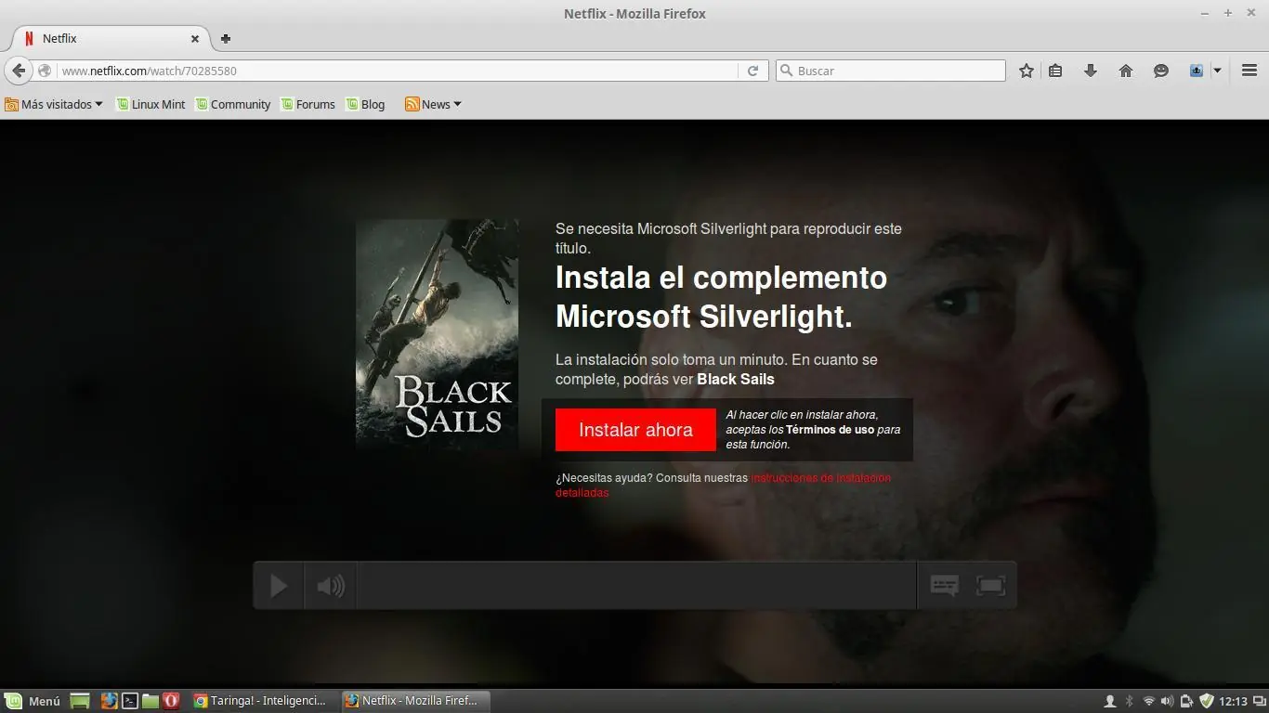1269x713 pixels.
Task: Select the Netflix browser tab
Action: (x=102, y=38)
